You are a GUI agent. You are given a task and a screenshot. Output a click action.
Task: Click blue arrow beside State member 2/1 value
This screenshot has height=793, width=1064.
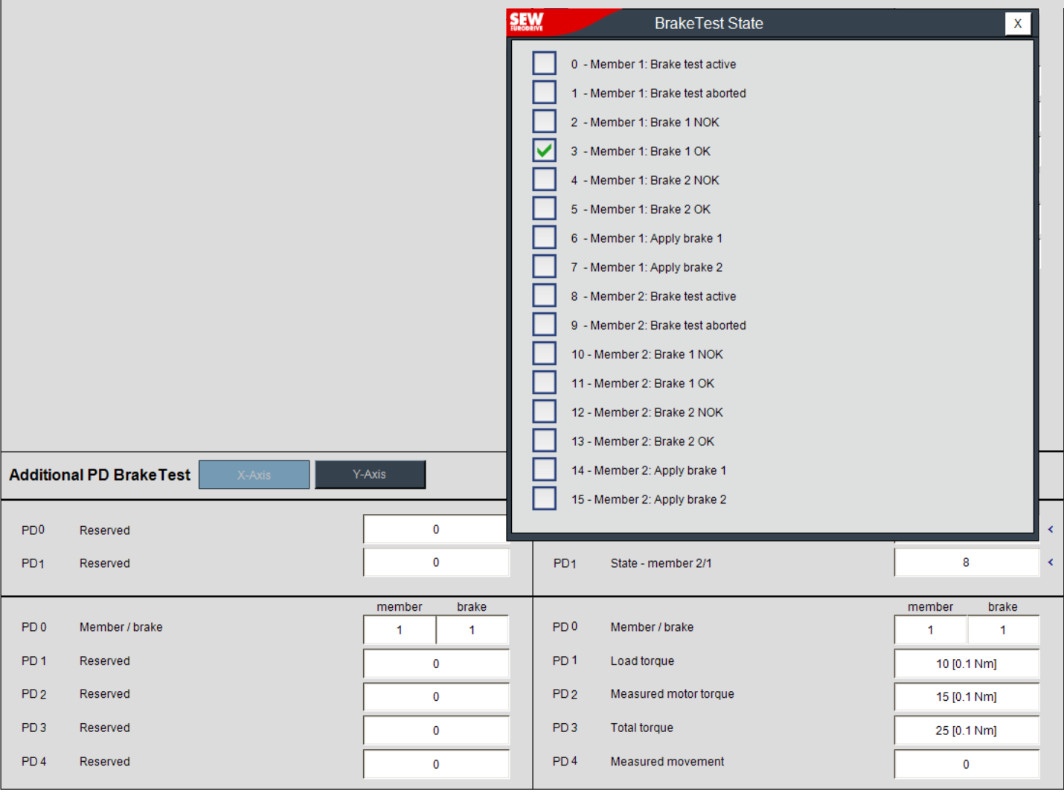click(x=1051, y=562)
